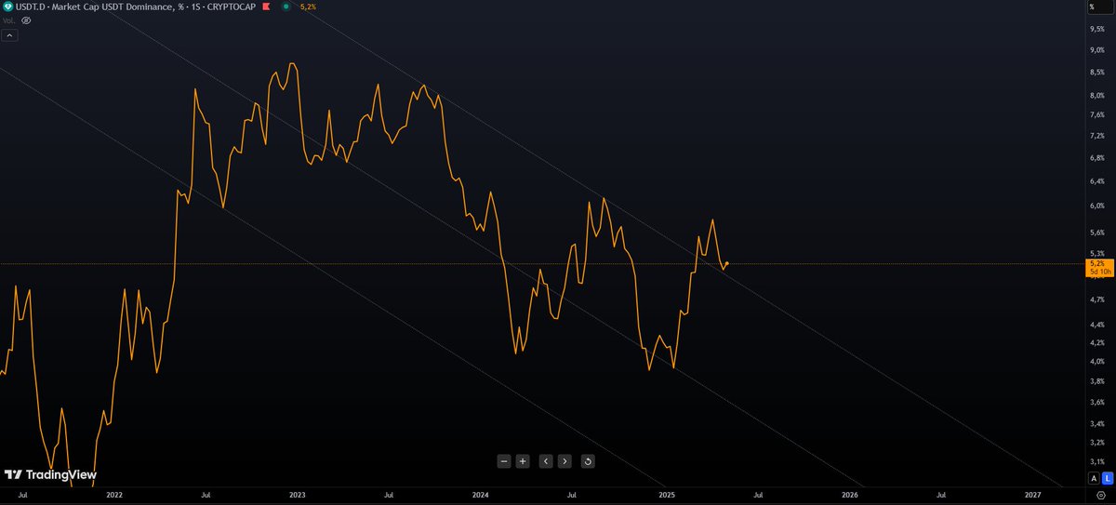
Task: Click the 2023 label on time axis
Action: pos(299,497)
